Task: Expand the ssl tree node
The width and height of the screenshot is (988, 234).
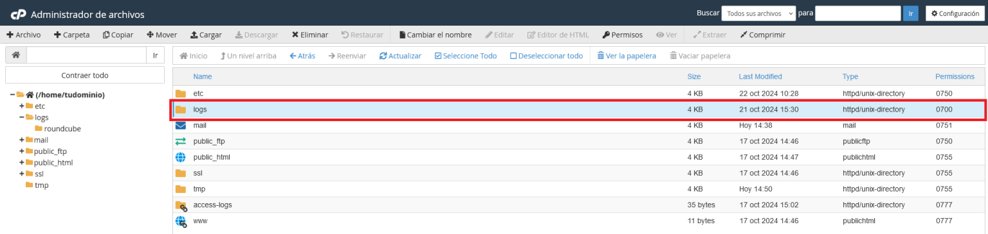Action: point(22,174)
